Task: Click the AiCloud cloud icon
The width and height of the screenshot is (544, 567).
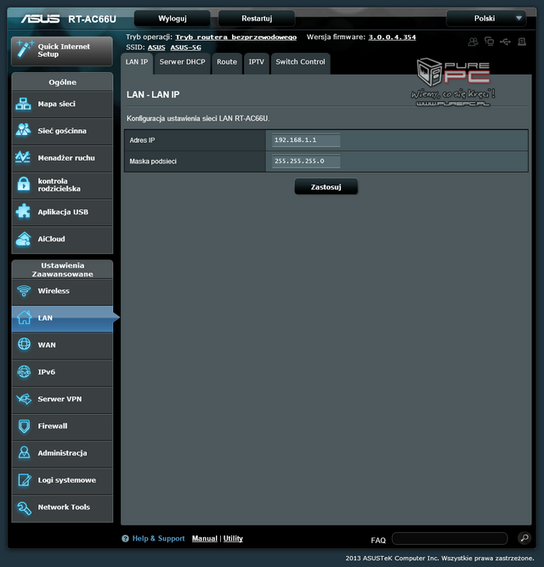Action: 24,239
